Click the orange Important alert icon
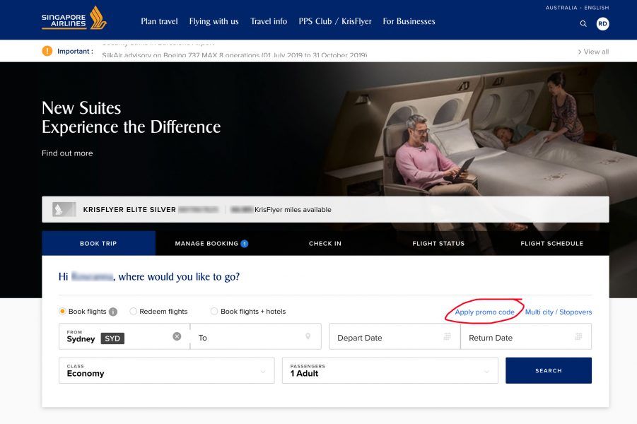637x424 pixels. pyautogui.click(x=47, y=51)
